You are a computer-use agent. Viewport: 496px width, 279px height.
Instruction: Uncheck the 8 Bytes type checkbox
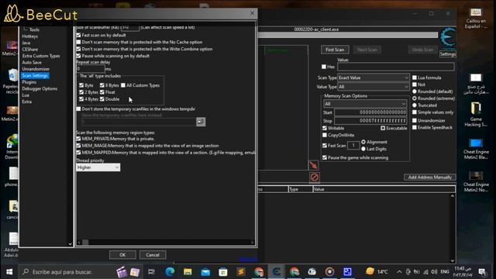coord(102,85)
